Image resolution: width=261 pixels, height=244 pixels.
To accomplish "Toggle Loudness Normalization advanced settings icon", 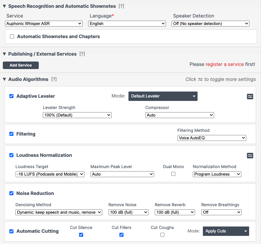I will (x=250, y=155).
